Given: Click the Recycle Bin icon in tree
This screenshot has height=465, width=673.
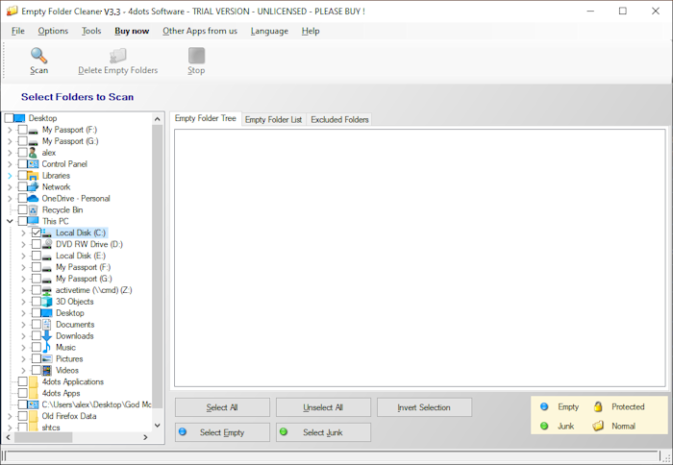Looking at the screenshot, I should pyautogui.click(x=34, y=209).
